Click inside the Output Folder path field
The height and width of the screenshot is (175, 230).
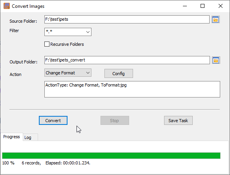[127, 60]
